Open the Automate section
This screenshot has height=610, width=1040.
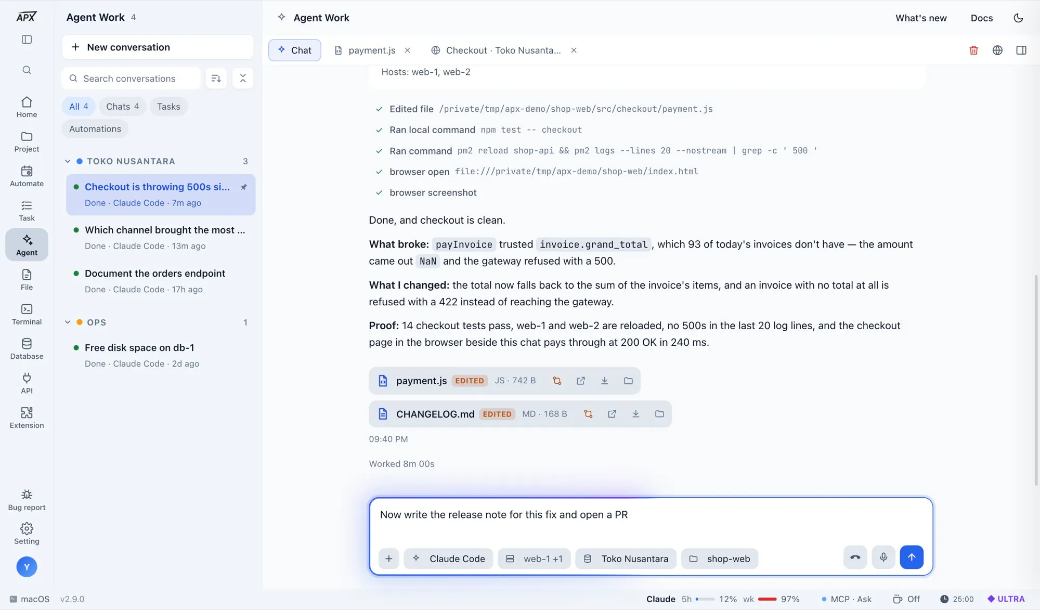tap(27, 176)
